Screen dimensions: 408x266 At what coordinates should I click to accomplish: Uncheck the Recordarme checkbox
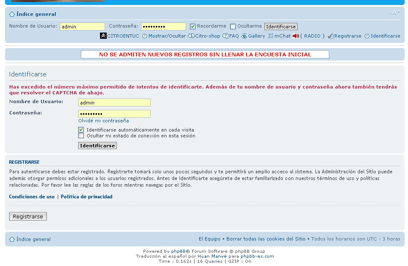[192, 26]
